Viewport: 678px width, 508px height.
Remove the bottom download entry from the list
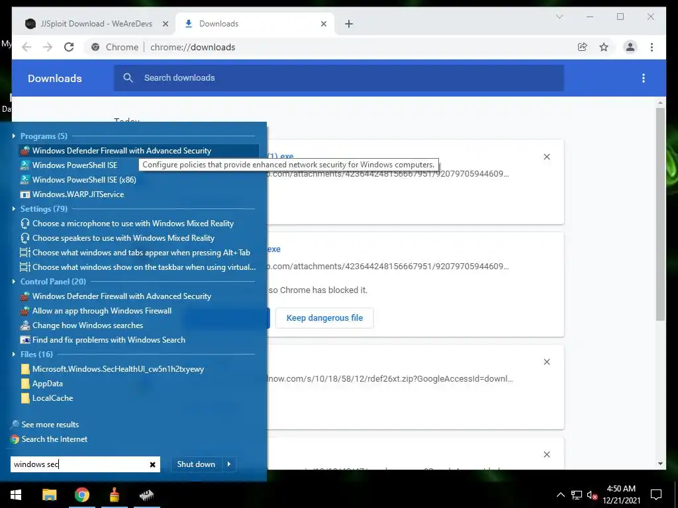click(546, 454)
